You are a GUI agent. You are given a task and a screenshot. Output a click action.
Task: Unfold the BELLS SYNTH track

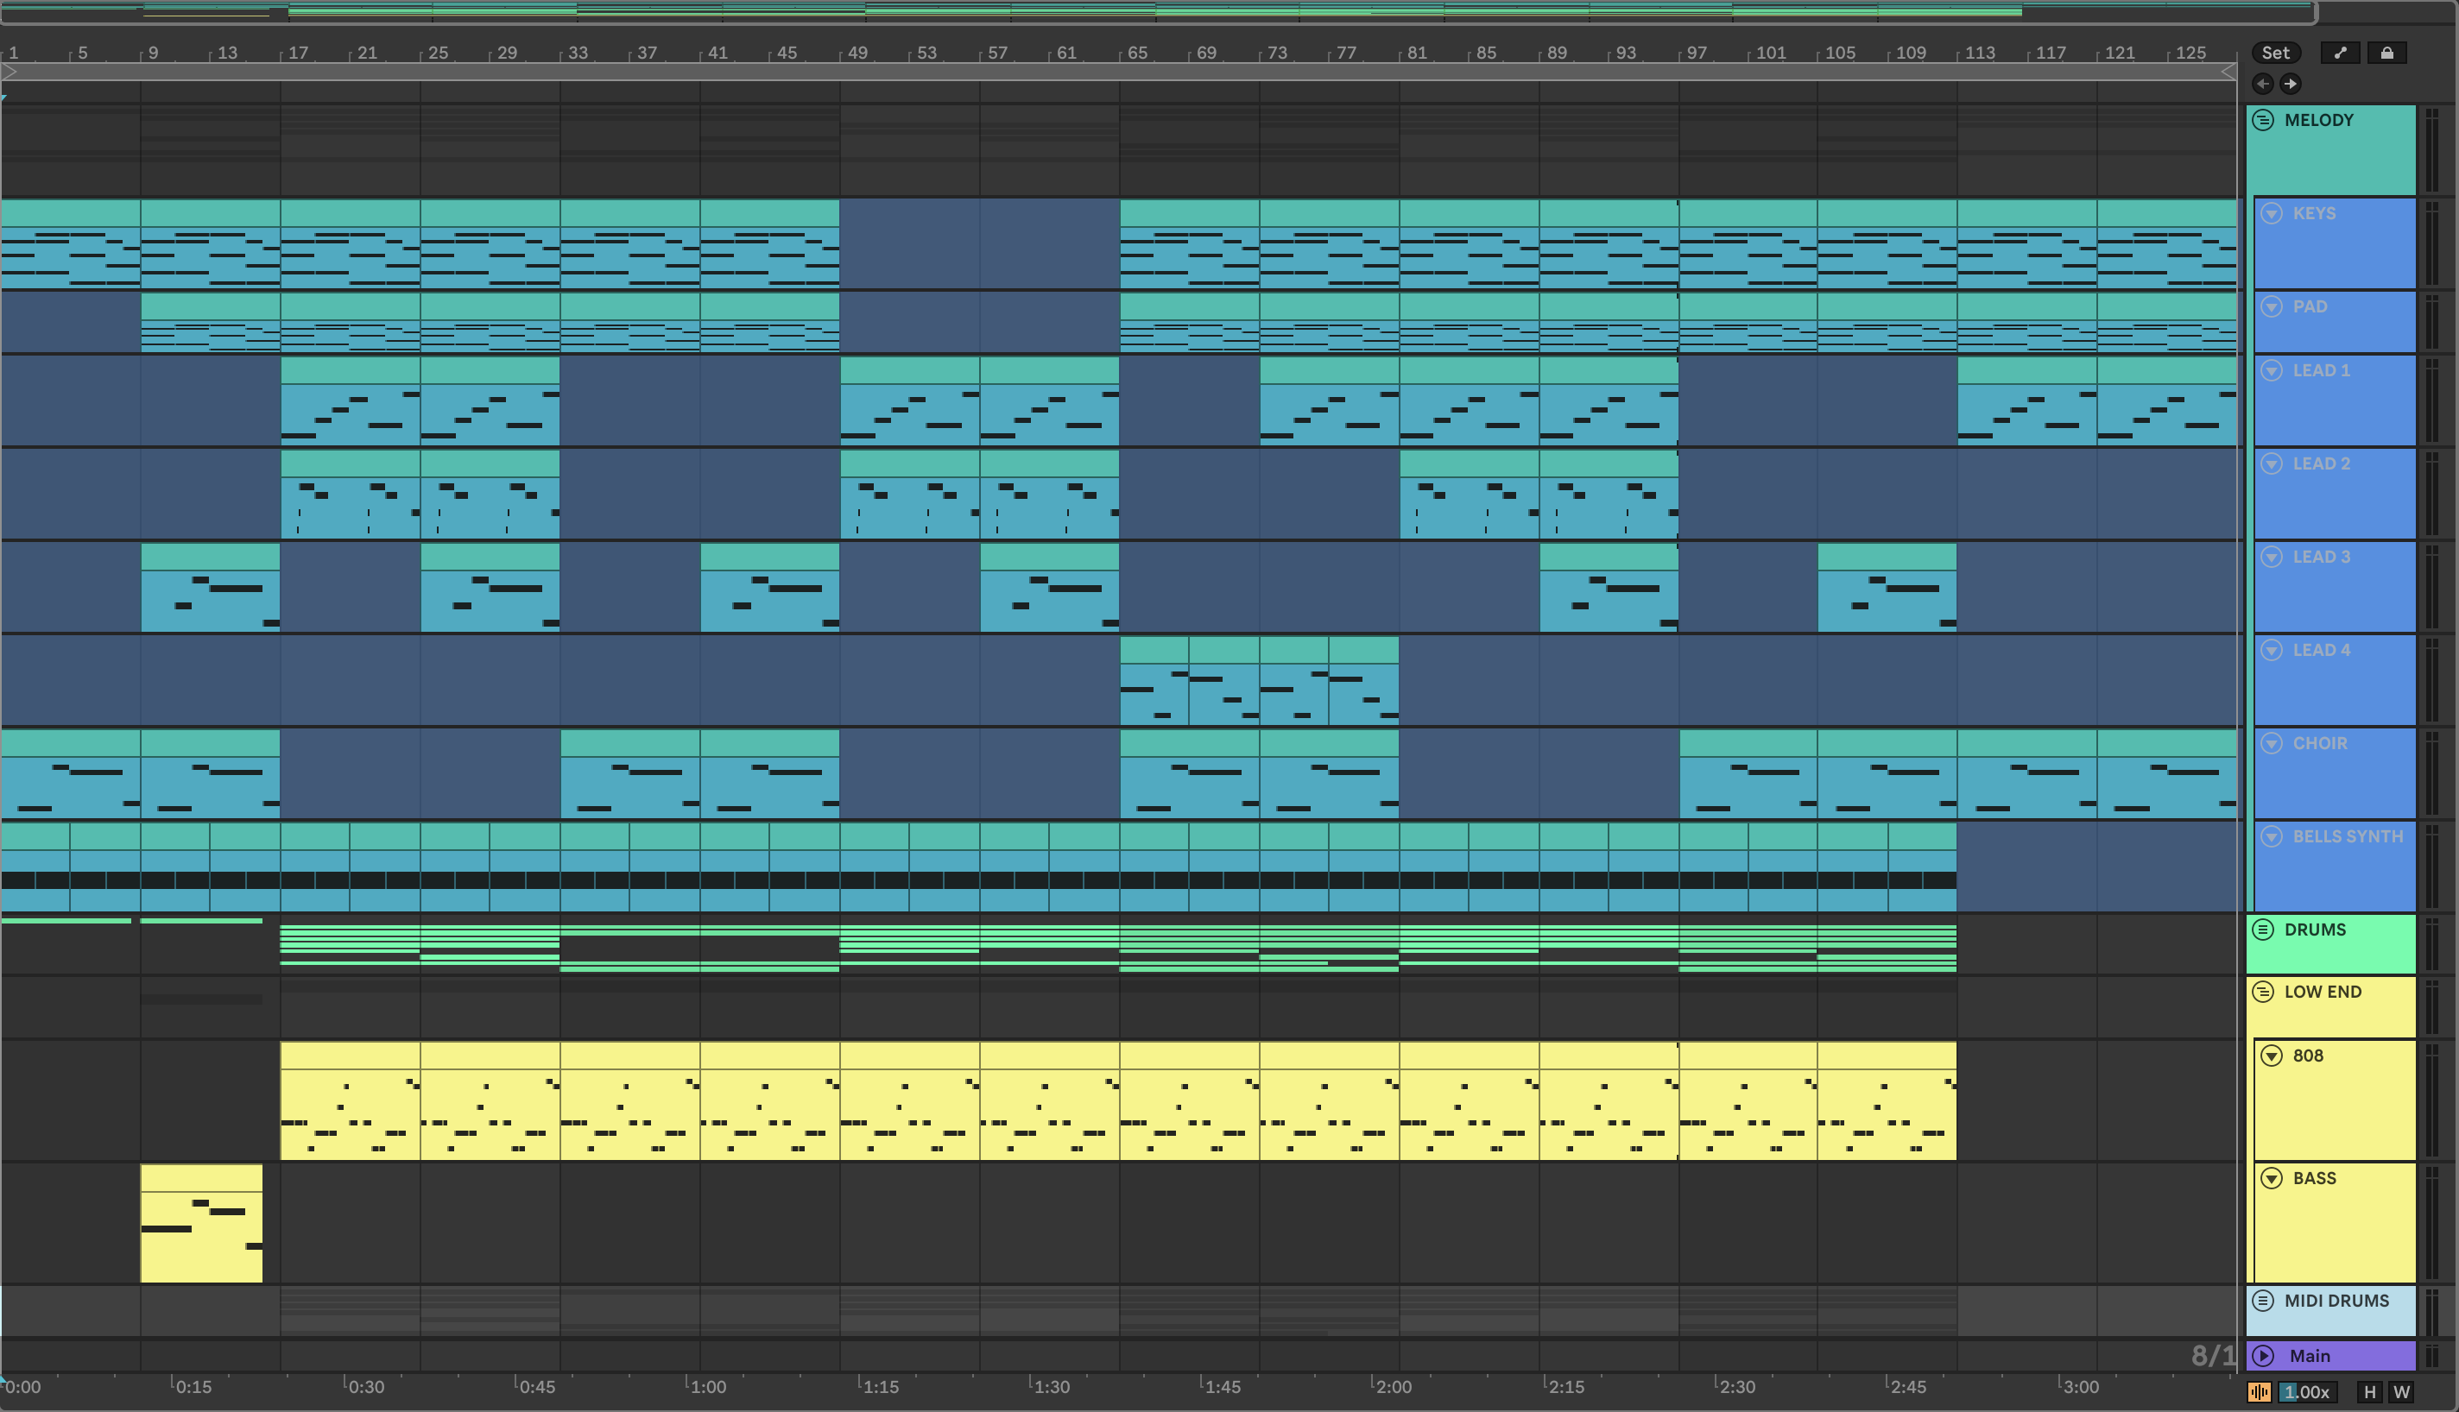point(2272,836)
